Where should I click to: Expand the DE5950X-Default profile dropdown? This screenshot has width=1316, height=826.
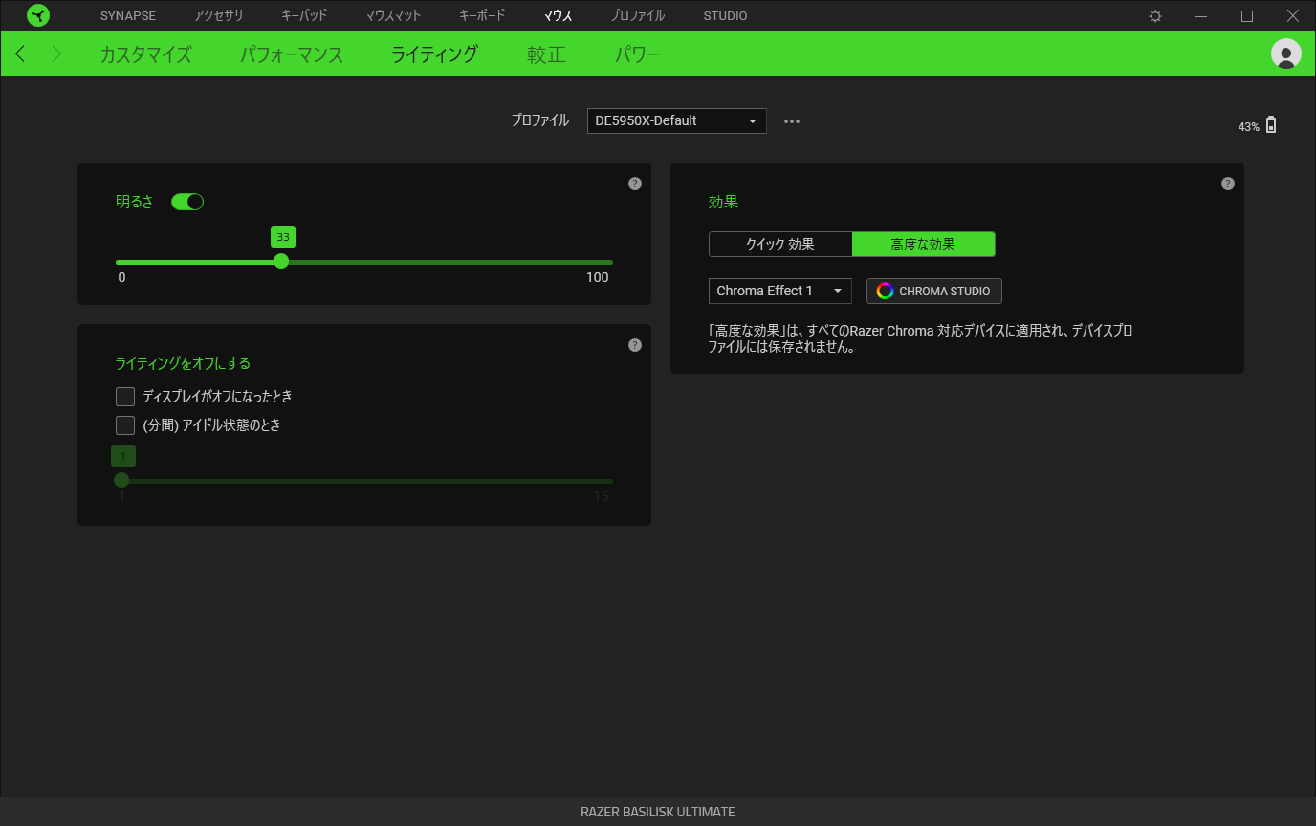(x=676, y=120)
